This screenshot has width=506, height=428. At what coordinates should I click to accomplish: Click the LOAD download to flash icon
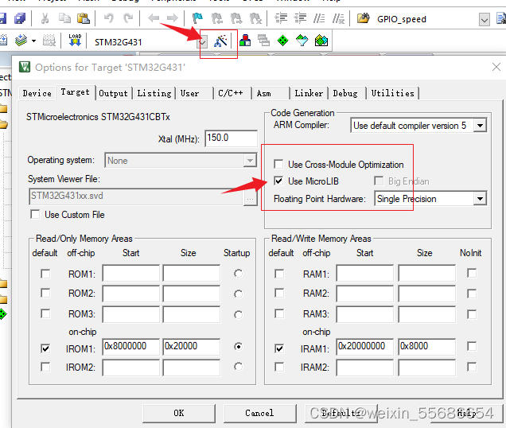pyautogui.click(x=75, y=41)
